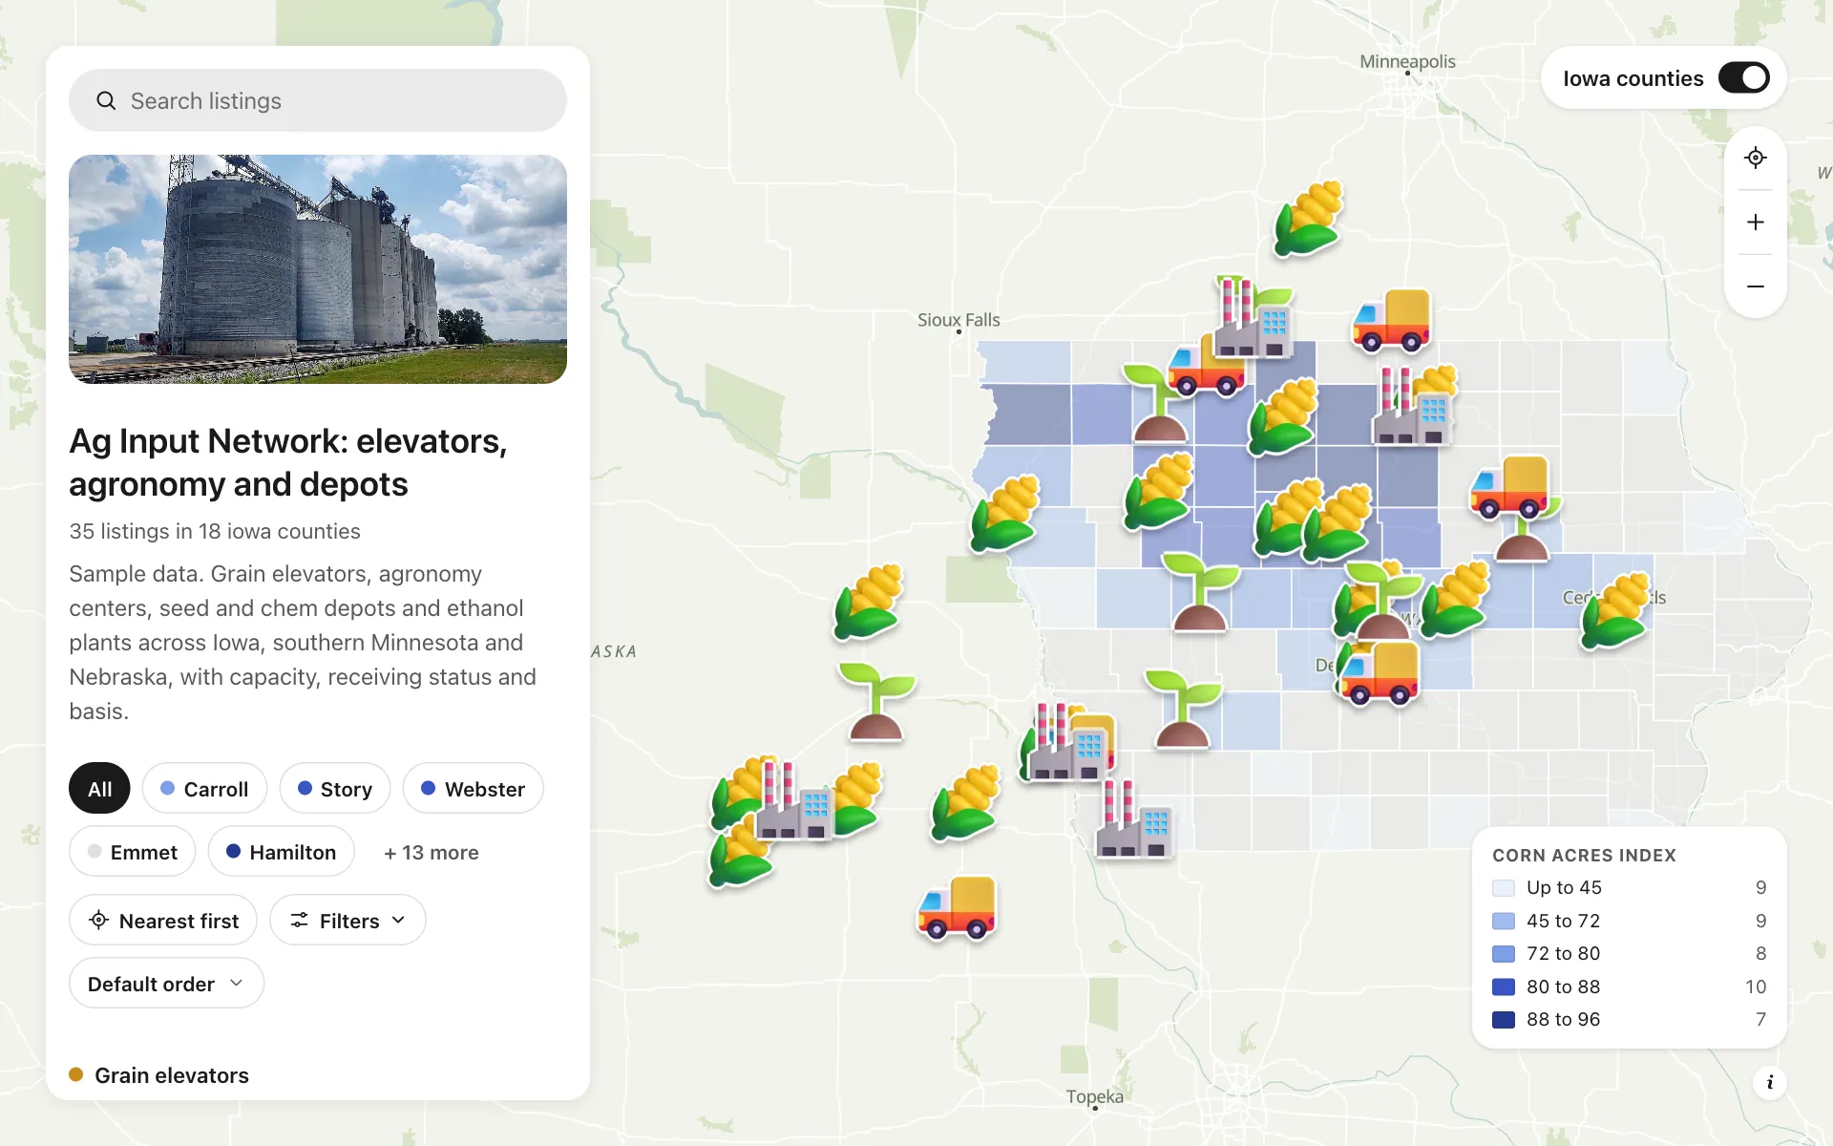Zoom out with the minus button
The width and height of the screenshot is (1833, 1146).
point(1755,286)
